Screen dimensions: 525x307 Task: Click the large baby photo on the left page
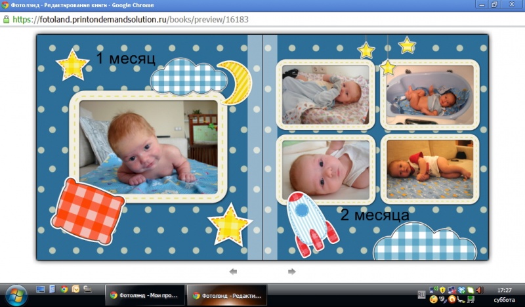(148, 147)
